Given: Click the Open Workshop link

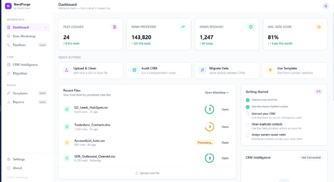Looking at the screenshot, I should (x=217, y=93).
